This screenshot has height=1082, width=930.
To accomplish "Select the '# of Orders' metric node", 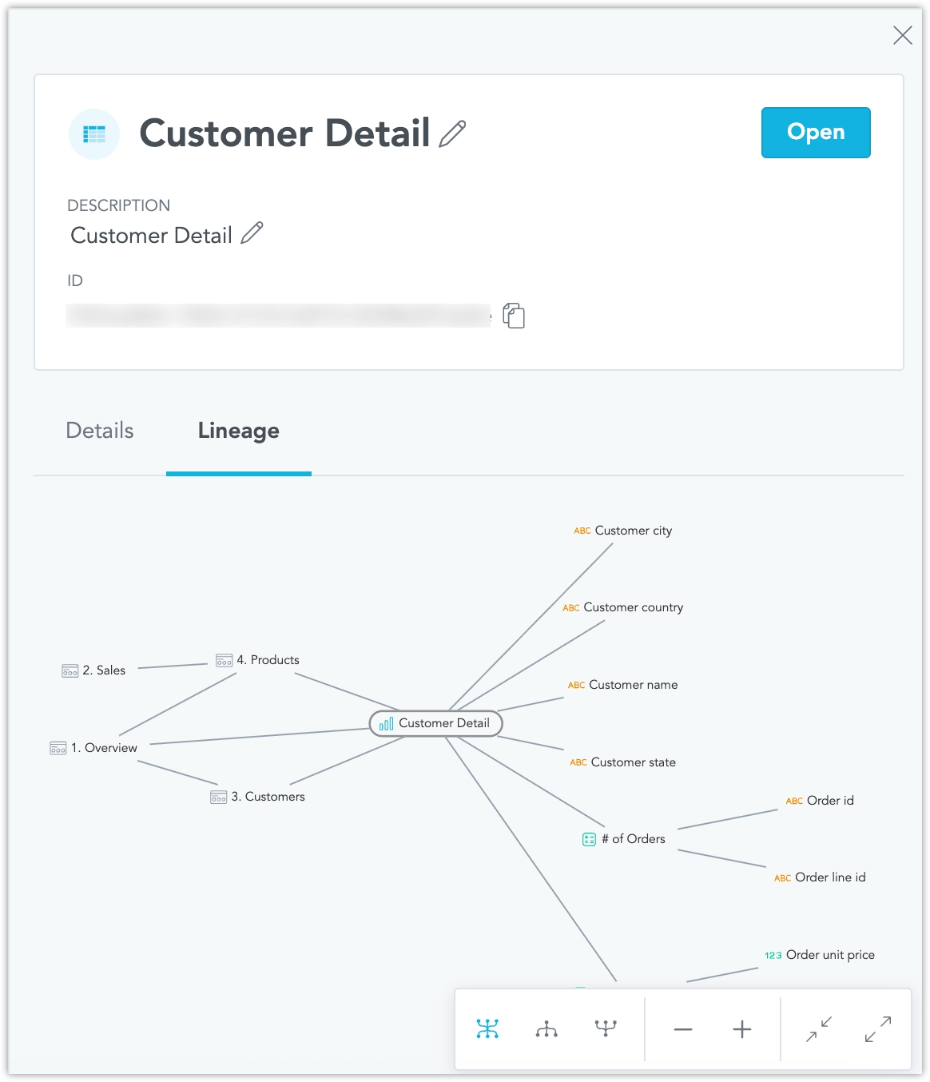I will [x=625, y=839].
